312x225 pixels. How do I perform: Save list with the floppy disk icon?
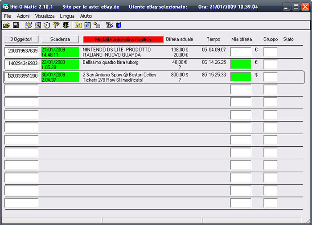click(16, 25)
